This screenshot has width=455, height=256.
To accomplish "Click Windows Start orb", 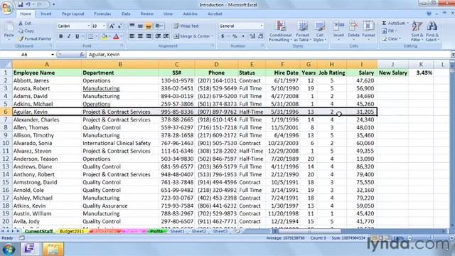I will click(x=9, y=249).
